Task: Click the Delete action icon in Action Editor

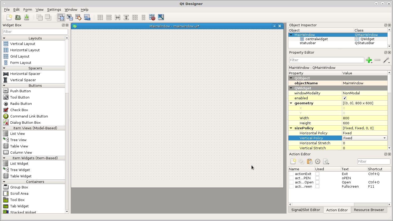Action: pyautogui.click(x=318, y=161)
